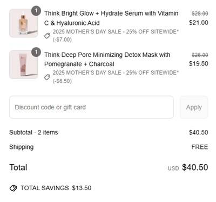This screenshot has height=202, width=216.
Task: Focus the Discount code or gift card field
Action: tap(91, 107)
